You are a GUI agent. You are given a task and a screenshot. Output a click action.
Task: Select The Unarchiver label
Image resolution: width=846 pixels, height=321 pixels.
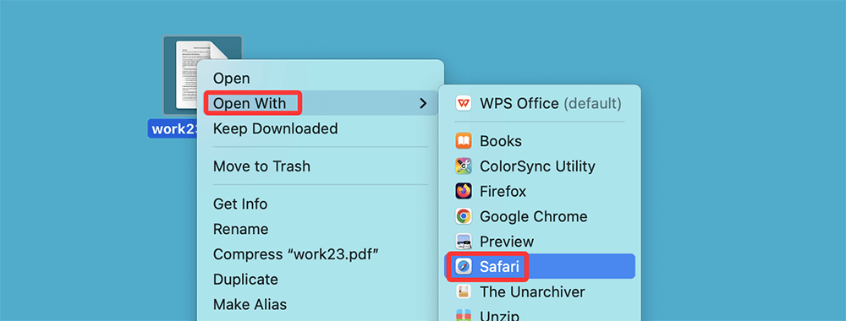532,292
